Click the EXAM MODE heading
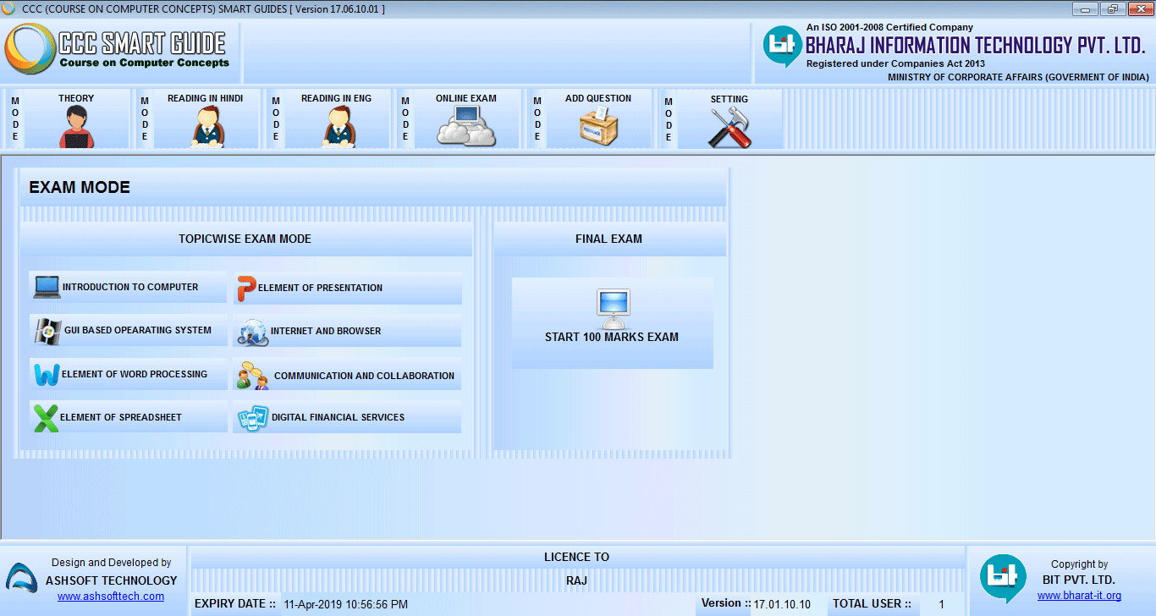Image resolution: width=1156 pixels, height=616 pixels. click(x=80, y=188)
